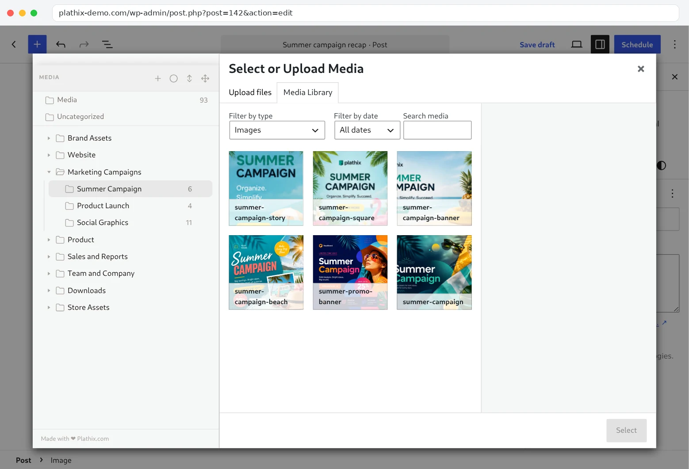
Task: Open the editor options three-dot menu
Action: pos(674,44)
